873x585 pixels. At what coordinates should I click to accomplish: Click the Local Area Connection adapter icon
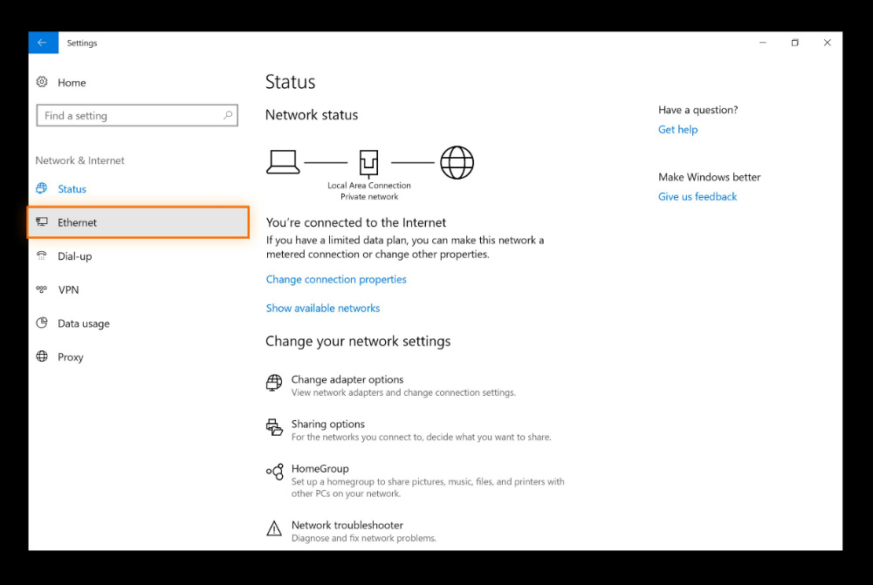point(368,164)
